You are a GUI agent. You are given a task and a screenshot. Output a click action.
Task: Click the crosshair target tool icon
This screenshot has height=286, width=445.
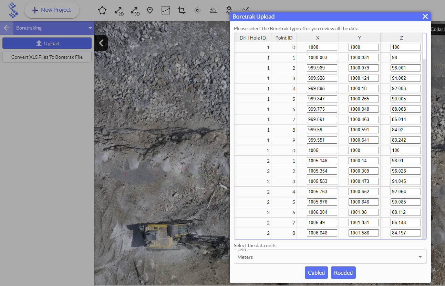[197, 10]
